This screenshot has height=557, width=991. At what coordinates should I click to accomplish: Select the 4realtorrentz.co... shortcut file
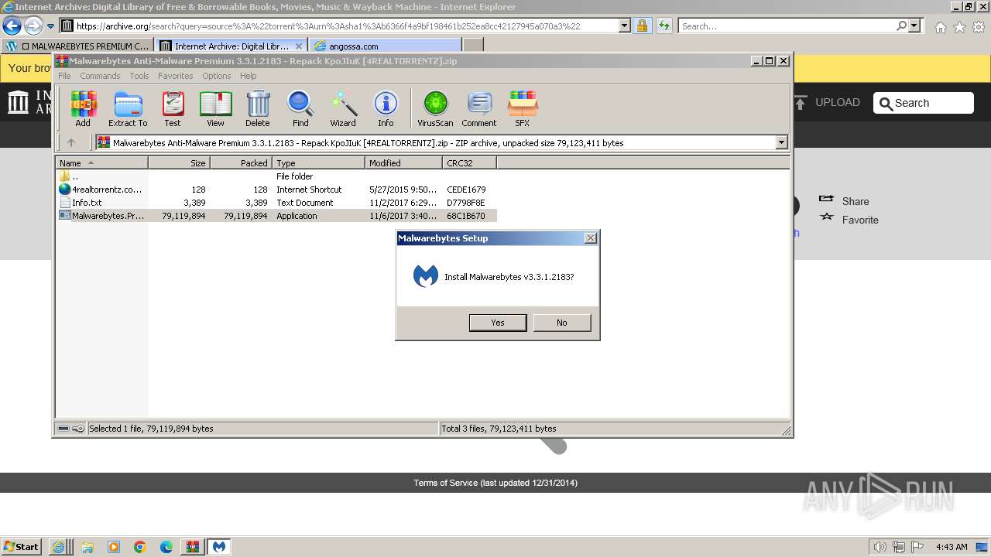[x=276, y=190]
